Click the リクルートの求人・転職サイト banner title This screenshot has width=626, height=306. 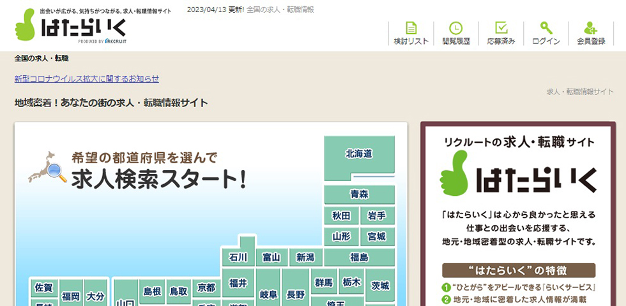click(519, 142)
